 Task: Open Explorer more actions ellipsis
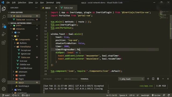[x=36, y=8]
